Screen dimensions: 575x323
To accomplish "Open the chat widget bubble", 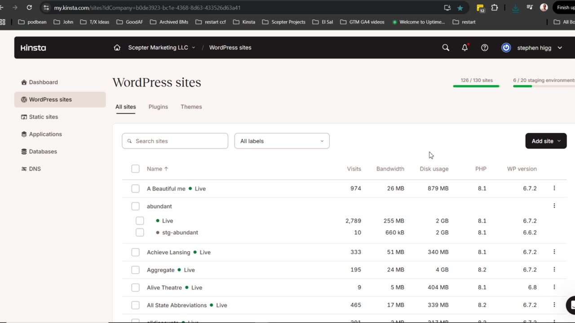I will (571, 306).
